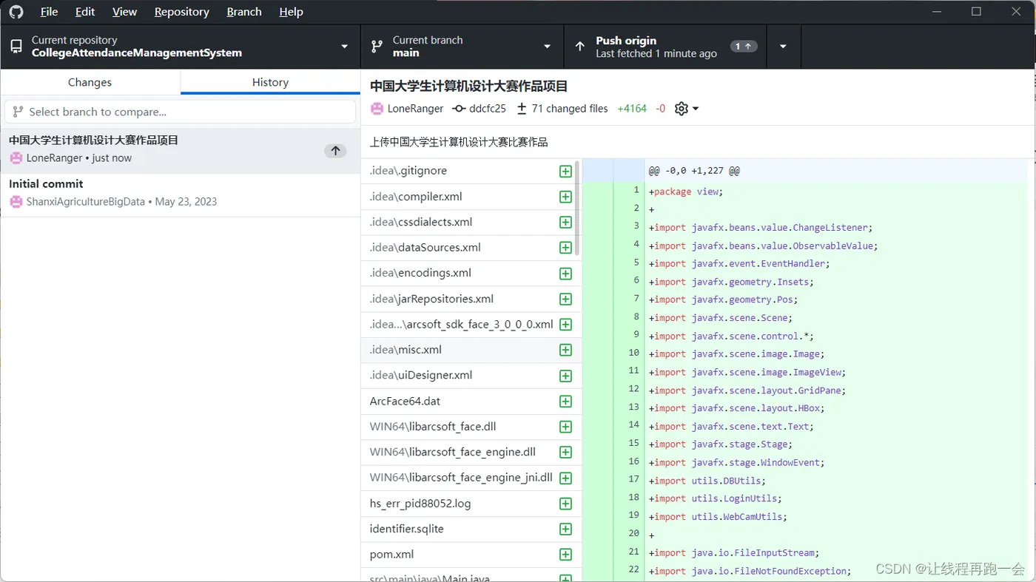Select the Initial commit entry
This screenshot has height=582, width=1036.
[180, 192]
